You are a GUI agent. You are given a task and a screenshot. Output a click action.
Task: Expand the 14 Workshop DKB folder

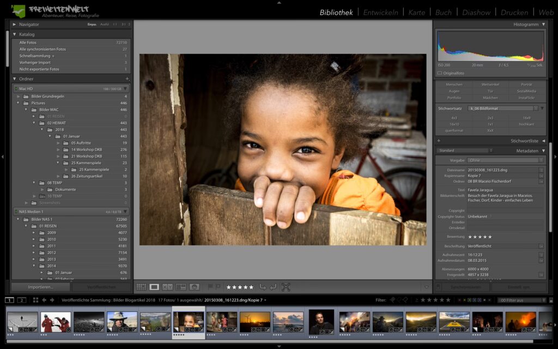[58, 150]
